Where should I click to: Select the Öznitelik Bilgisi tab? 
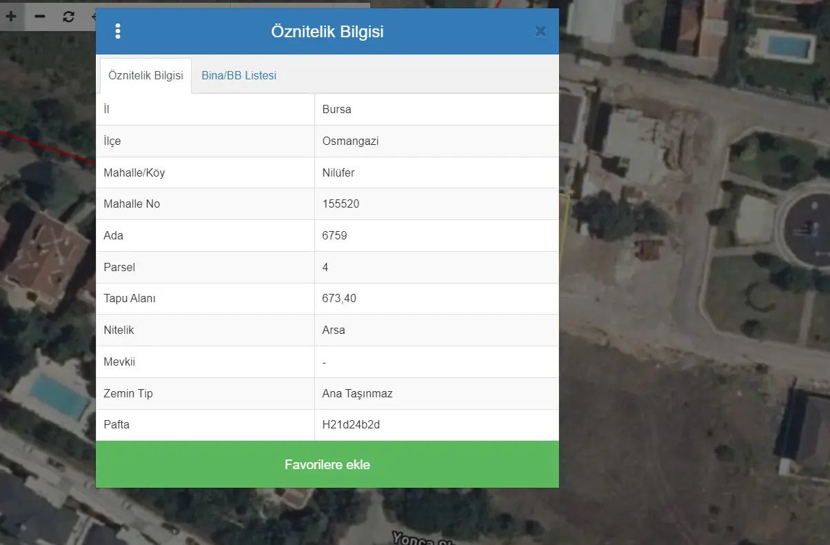point(146,75)
